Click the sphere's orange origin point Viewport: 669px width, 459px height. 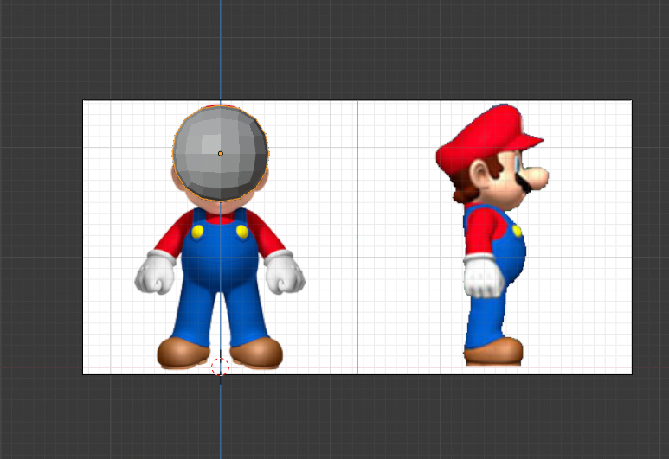click(221, 153)
